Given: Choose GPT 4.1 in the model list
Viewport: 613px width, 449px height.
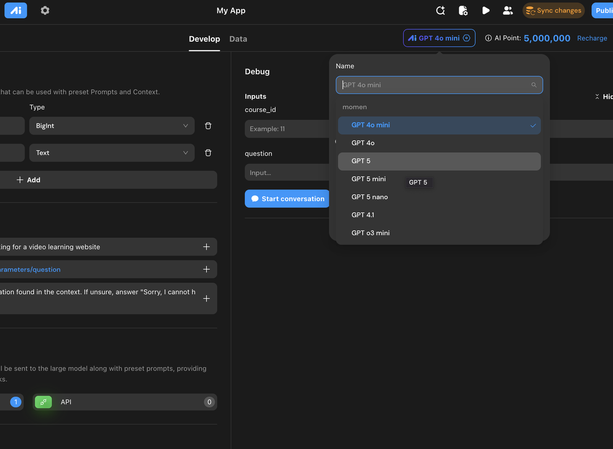Looking at the screenshot, I should pyautogui.click(x=363, y=215).
